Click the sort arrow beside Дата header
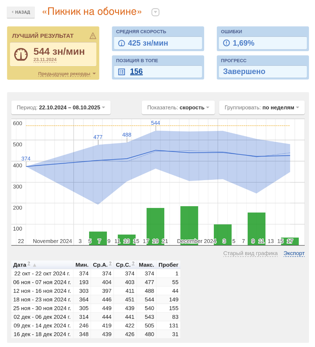 [34, 265]
